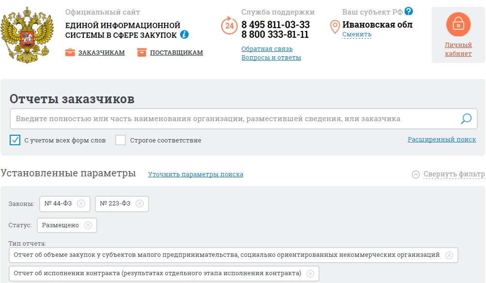Click the question mark help icon near region
The height and width of the screenshot is (283, 486).
click(409, 11)
